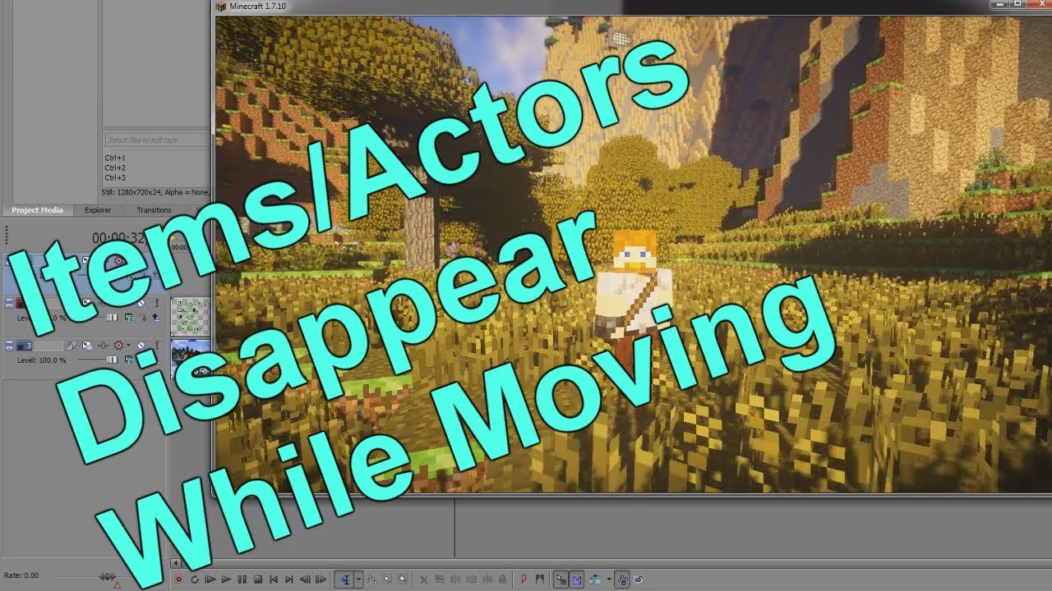Play from start of project
Image resolution: width=1052 pixels, height=591 pixels.
(210, 580)
